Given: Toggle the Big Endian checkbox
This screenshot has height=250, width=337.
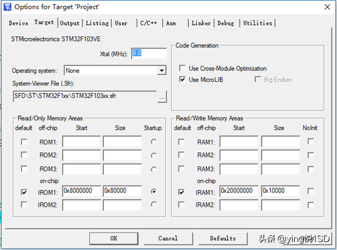Looking at the screenshot, I should coord(257,79).
